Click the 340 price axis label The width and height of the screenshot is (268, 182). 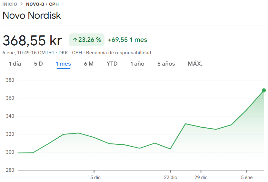10,116
